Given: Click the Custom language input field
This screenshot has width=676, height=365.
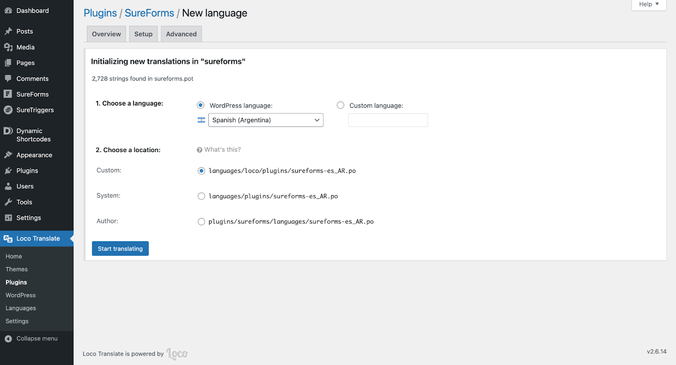Looking at the screenshot, I should click(388, 120).
